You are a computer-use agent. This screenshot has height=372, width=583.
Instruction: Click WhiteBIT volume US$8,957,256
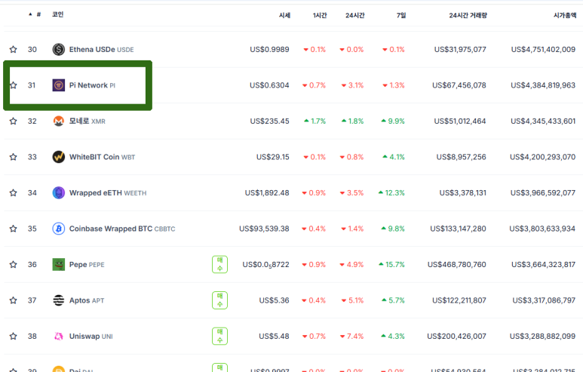tap(461, 157)
